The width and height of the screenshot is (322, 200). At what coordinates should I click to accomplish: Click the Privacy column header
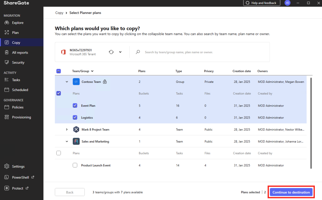click(x=209, y=71)
